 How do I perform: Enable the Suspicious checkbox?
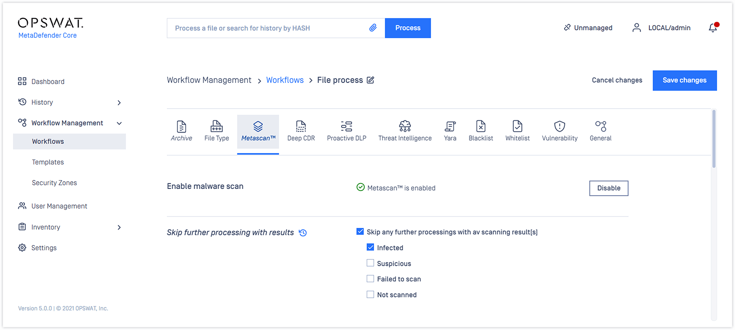[370, 263]
